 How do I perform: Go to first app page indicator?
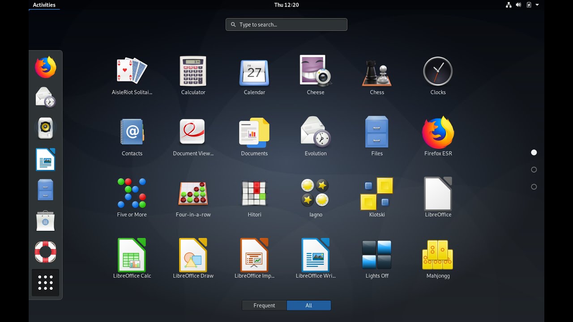click(x=534, y=153)
